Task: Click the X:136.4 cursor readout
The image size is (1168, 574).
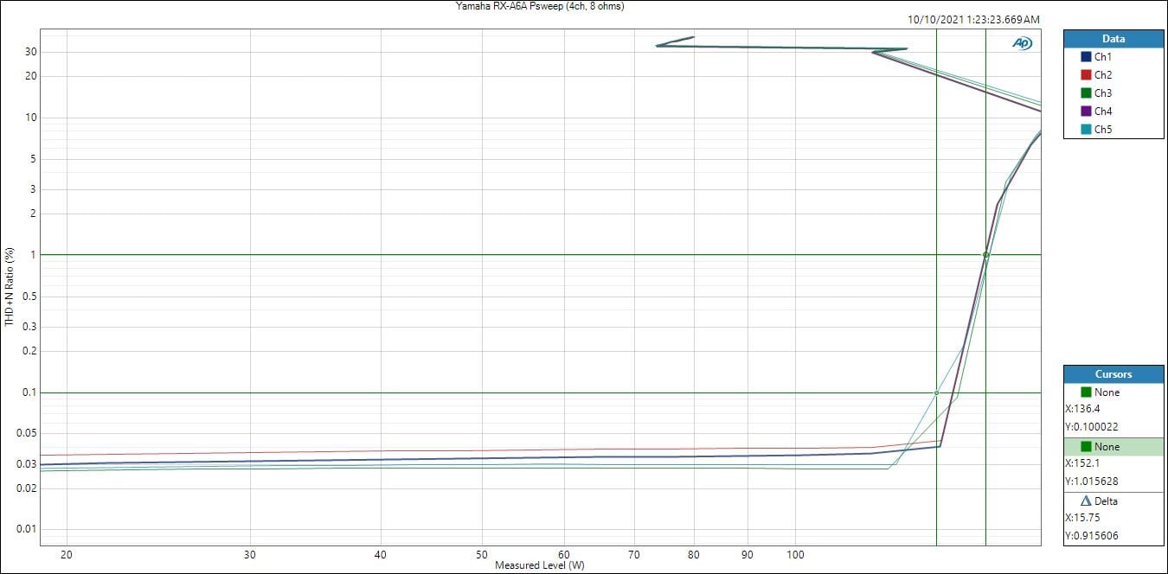Action: pos(1083,410)
